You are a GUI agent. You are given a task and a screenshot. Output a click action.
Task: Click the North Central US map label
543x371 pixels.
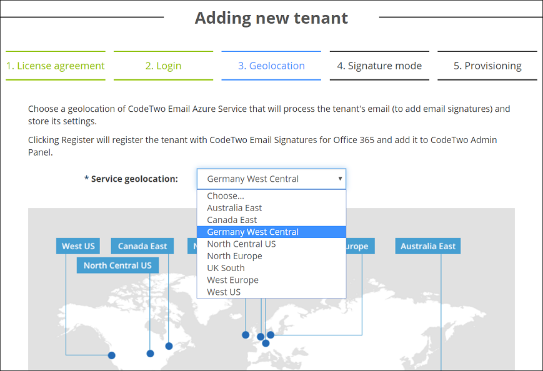click(x=117, y=265)
